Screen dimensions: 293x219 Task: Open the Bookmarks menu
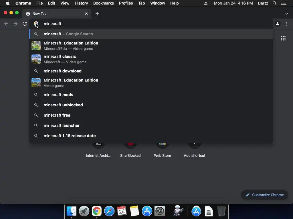click(x=104, y=3)
